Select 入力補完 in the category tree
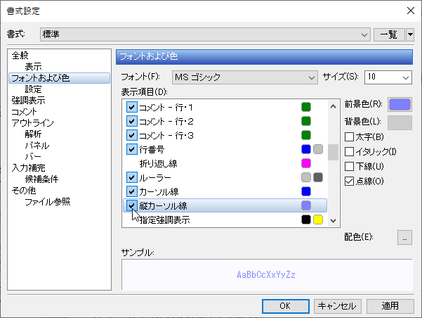Viewport: 422px width, 318px height. tap(28, 168)
